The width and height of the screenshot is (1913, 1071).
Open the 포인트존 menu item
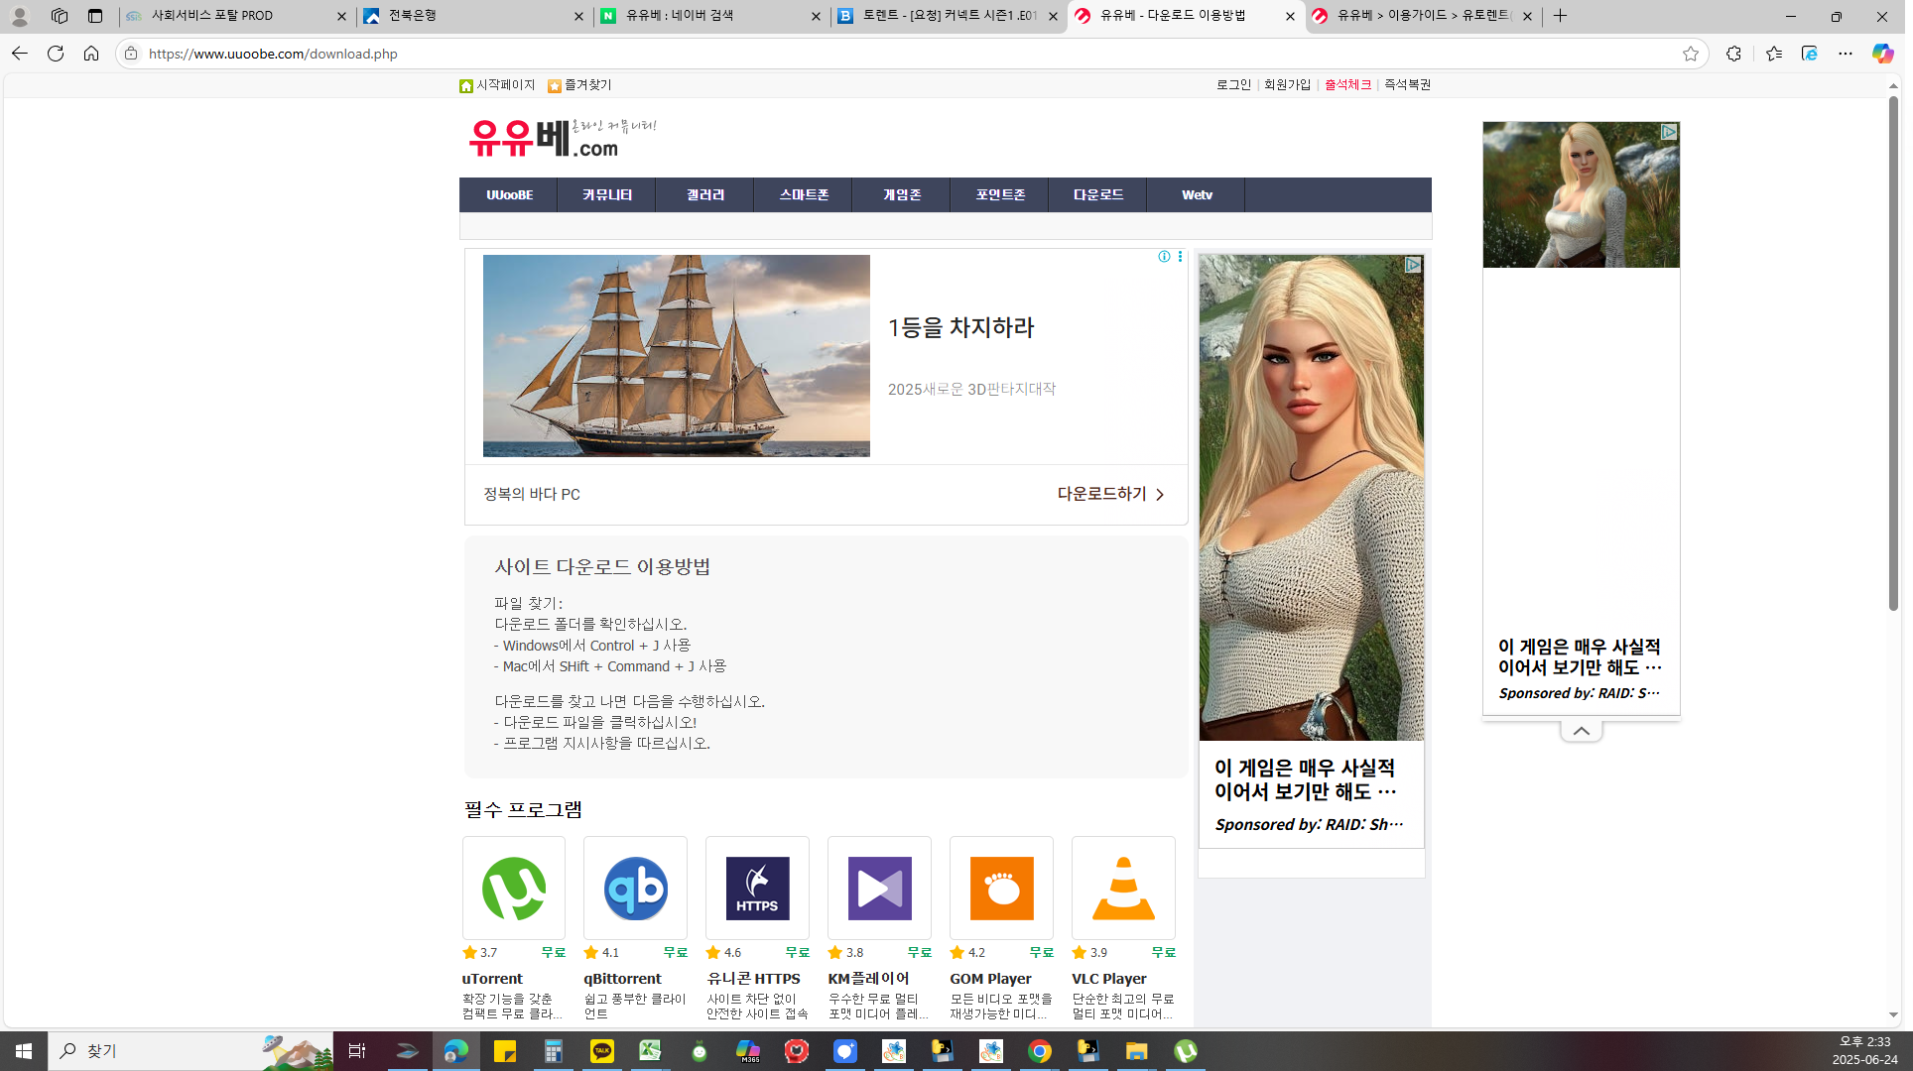click(x=1000, y=195)
